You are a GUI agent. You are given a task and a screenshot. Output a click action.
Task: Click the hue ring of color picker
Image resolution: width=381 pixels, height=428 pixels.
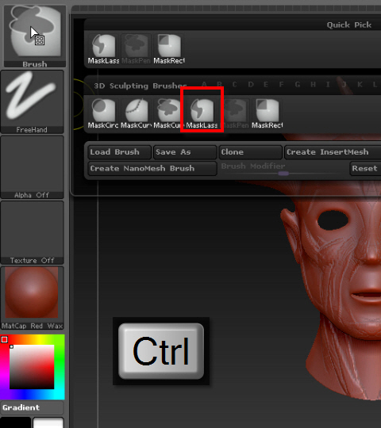pyautogui.click(x=60, y=367)
